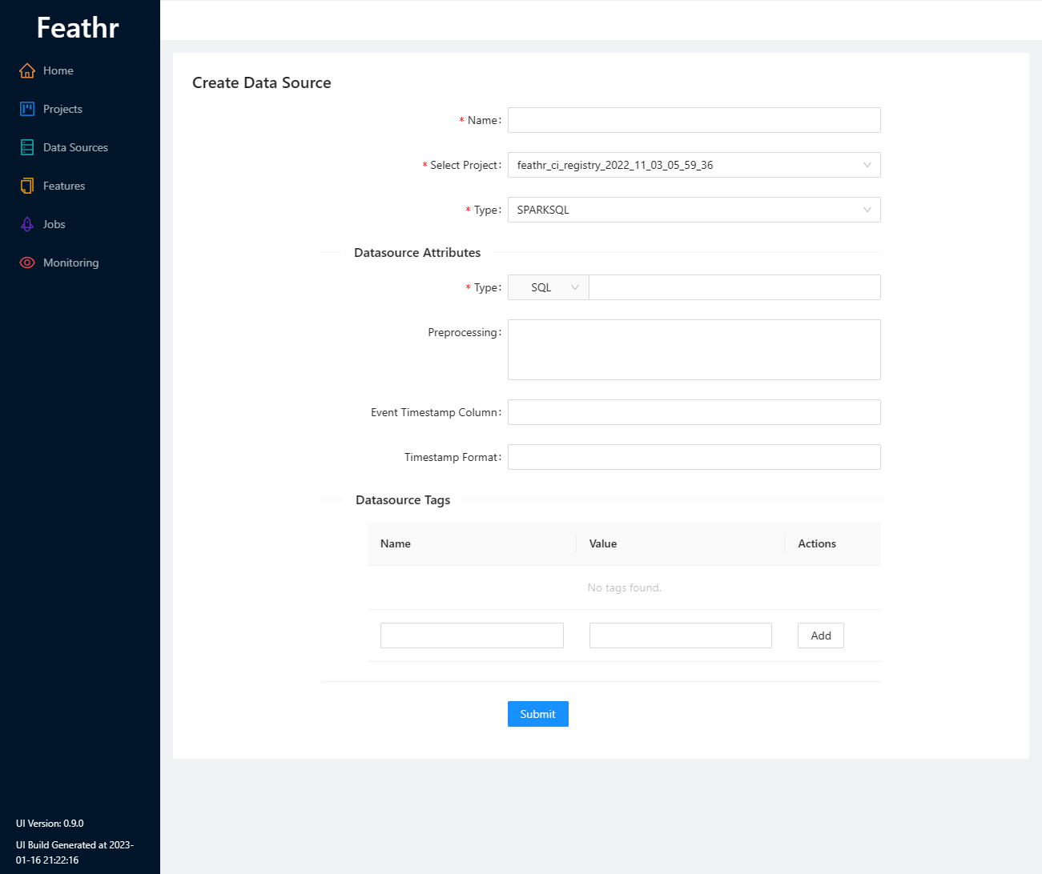Click the Select Project chevron arrow

(x=867, y=165)
